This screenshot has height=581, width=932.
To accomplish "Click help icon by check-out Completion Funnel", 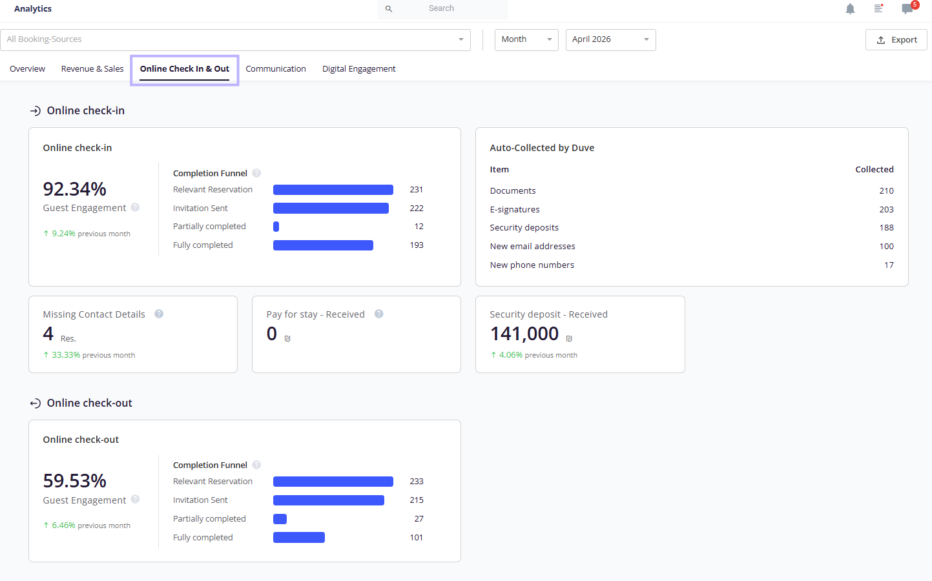I will pos(256,465).
